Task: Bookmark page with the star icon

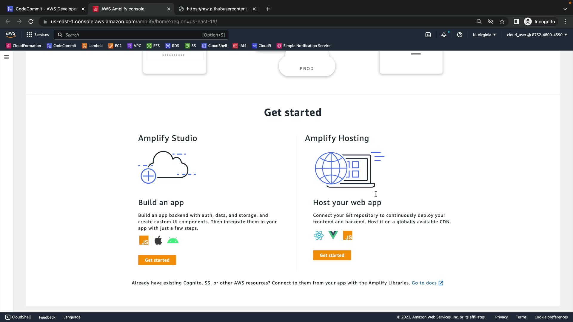Action: pos(502,21)
